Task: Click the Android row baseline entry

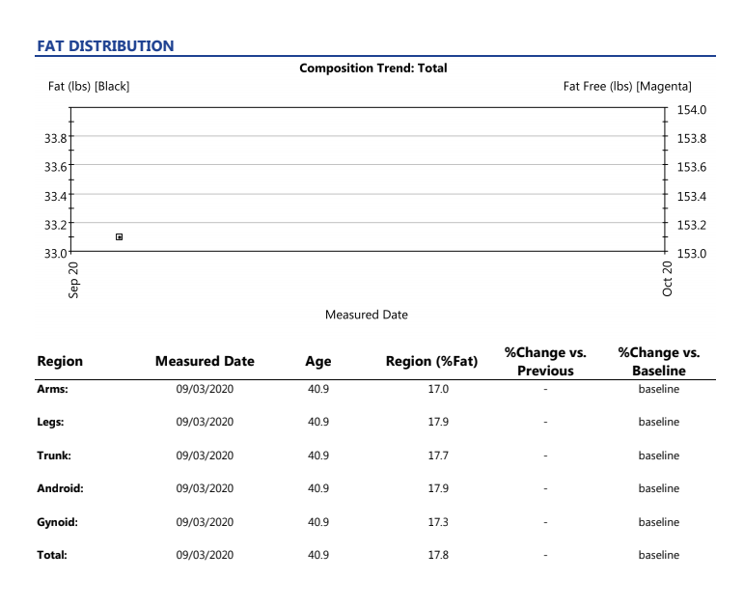Action: tap(658, 488)
